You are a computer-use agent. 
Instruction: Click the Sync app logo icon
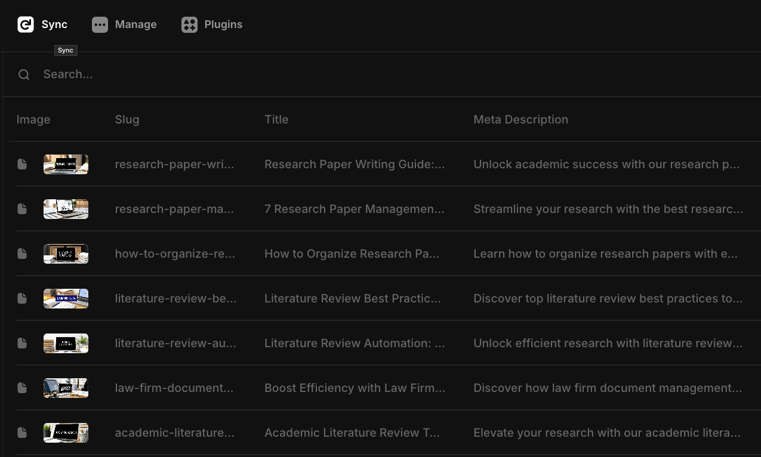pyautogui.click(x=24, y=24)
